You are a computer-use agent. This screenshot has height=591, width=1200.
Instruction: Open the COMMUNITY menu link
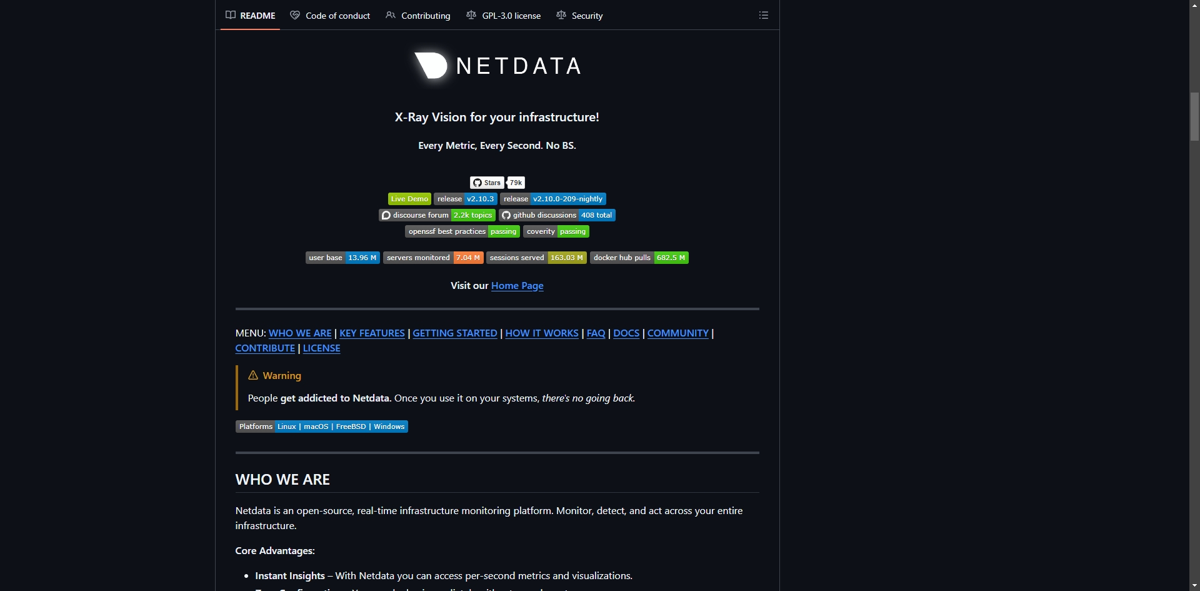pos(678,333)
